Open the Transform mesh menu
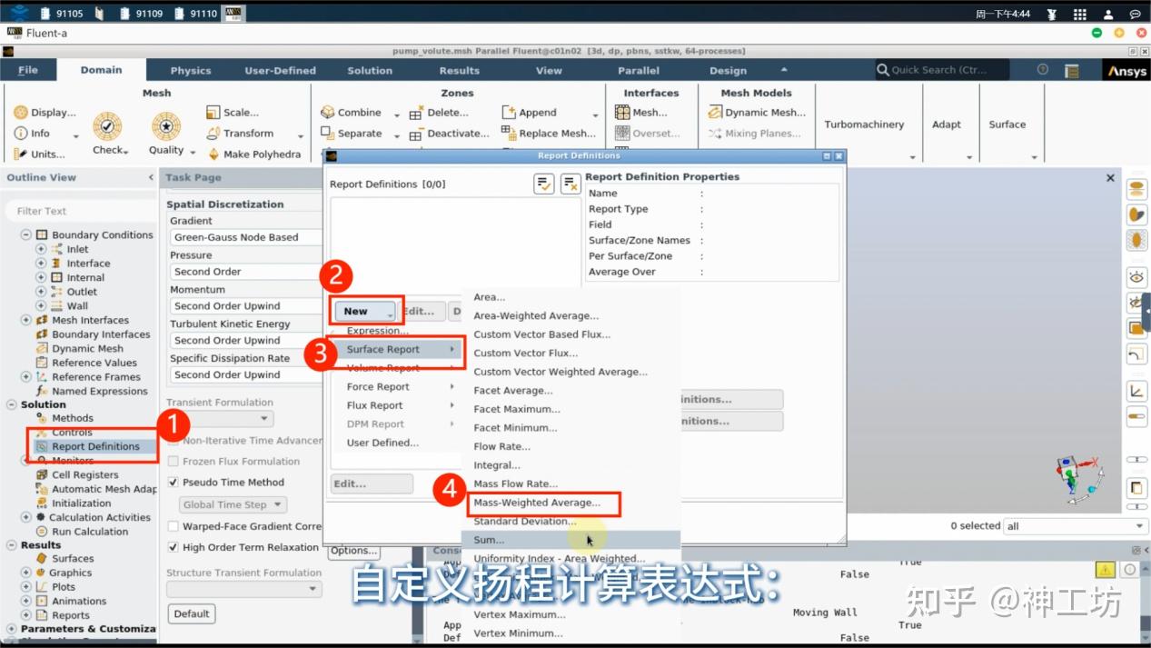1151x648 pixels. click(x=241, y=134)
